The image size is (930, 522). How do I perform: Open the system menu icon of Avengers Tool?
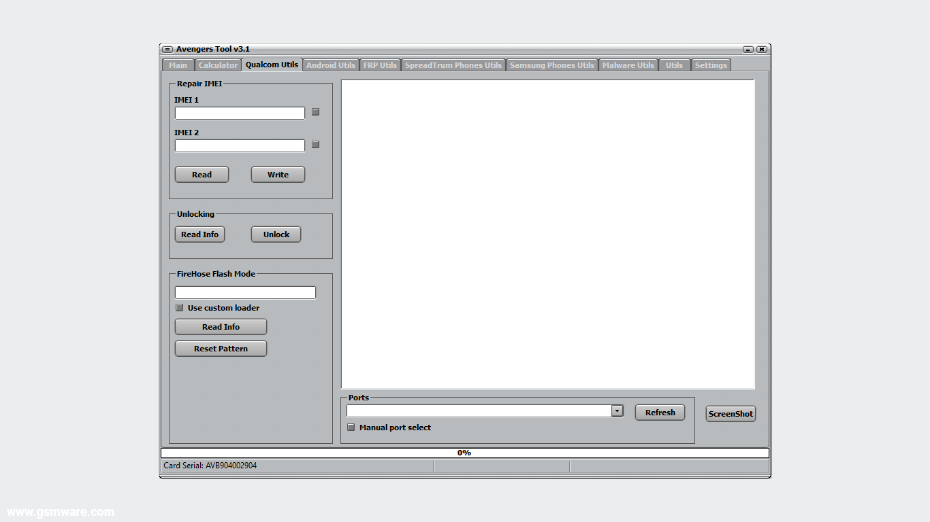(x=167, y=49)
